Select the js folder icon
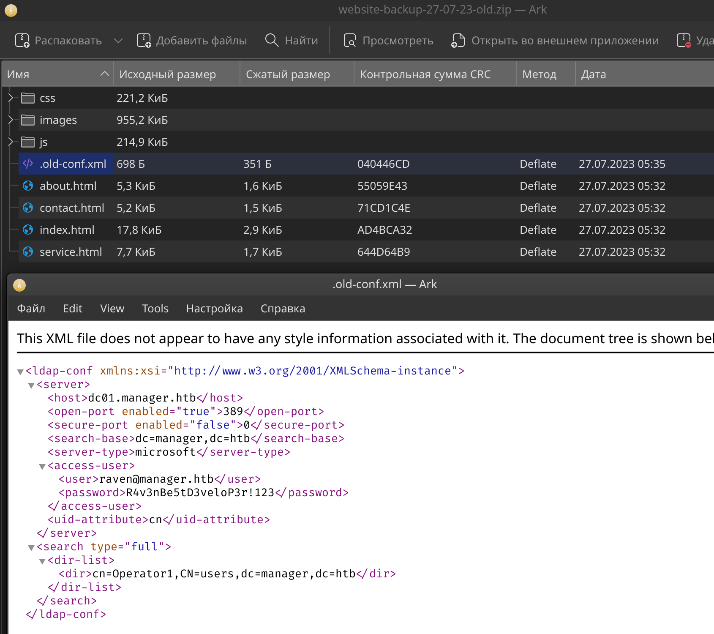This screenshot has height=634, width=714. click(28, 142)
